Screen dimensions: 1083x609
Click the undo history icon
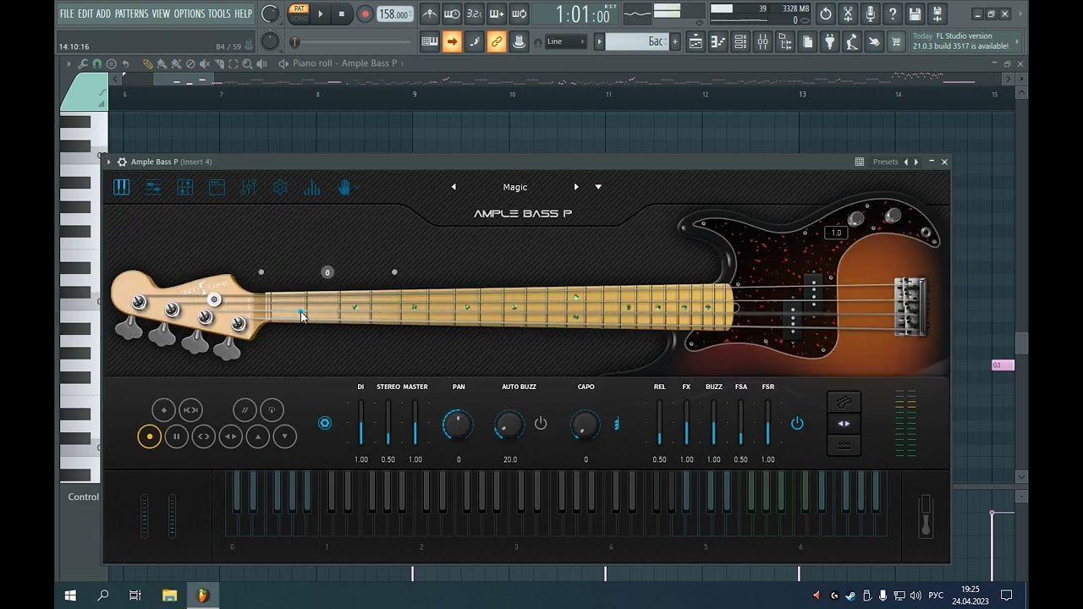(826, 14)
